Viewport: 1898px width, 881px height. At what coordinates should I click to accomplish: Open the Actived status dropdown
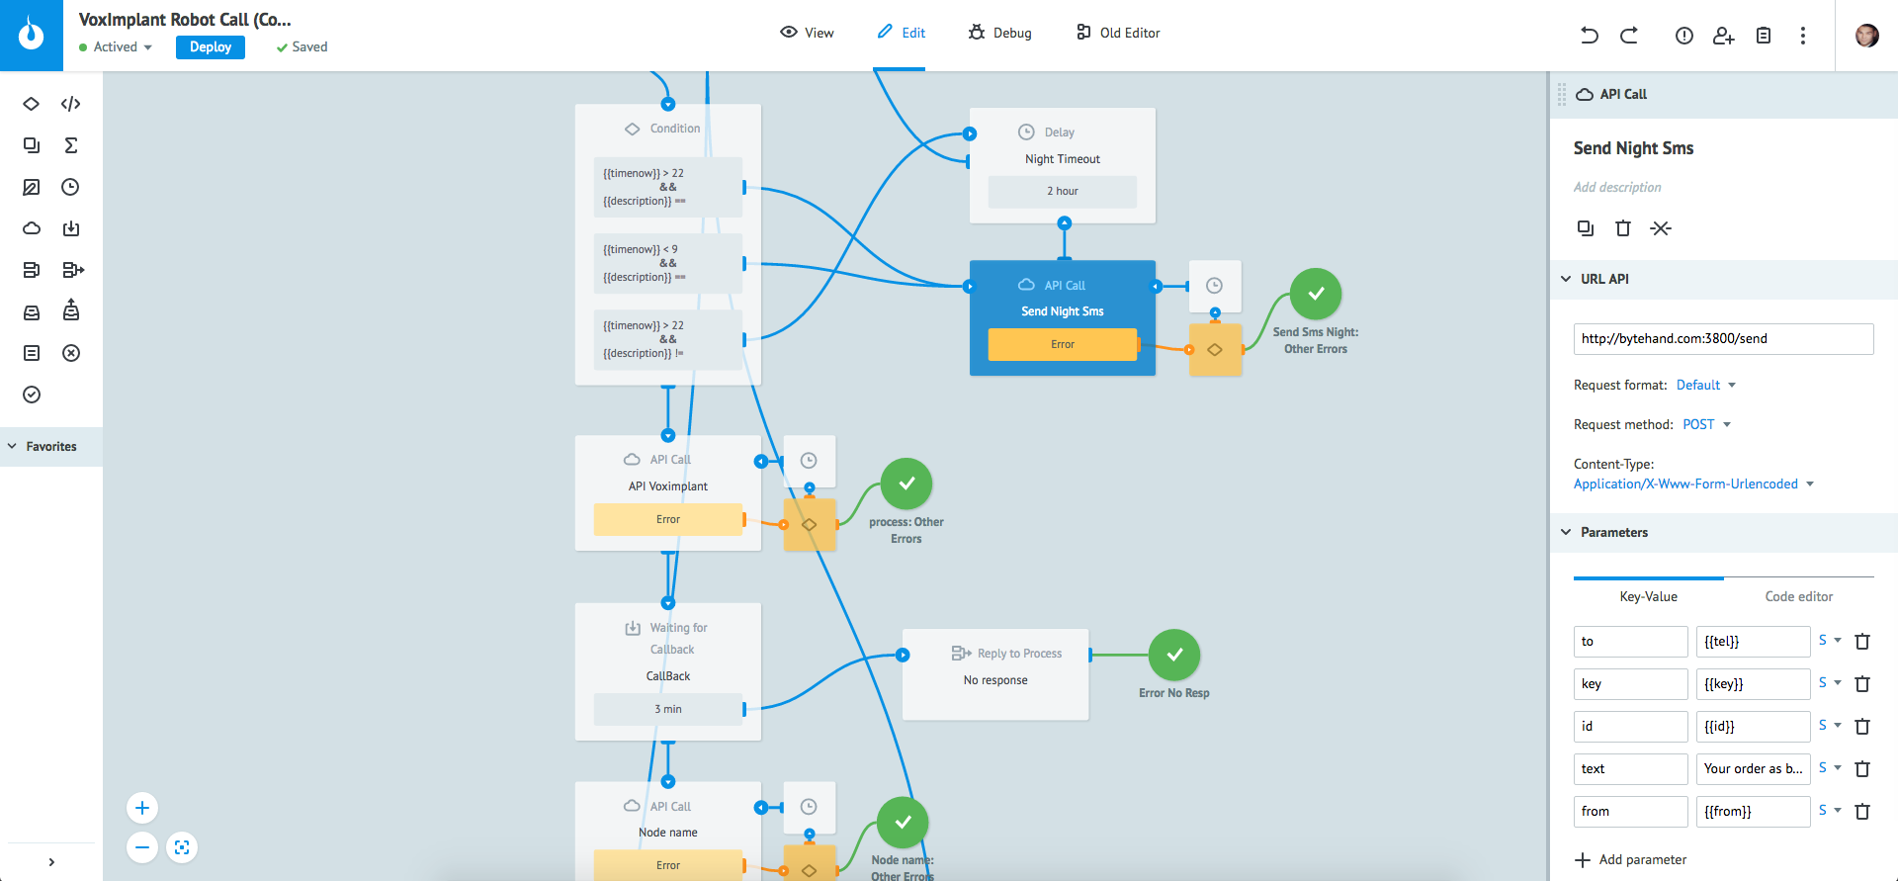tap(117, 47)
